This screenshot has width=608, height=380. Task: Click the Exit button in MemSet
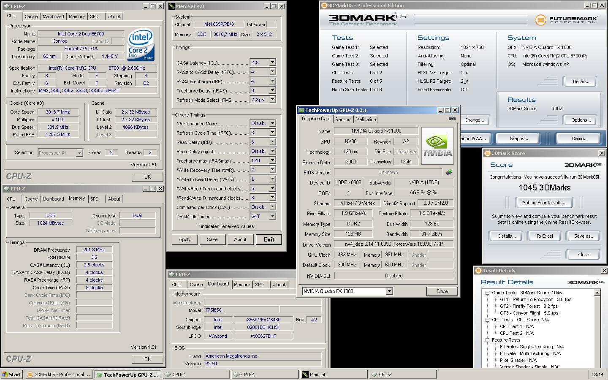coord(269,239)
